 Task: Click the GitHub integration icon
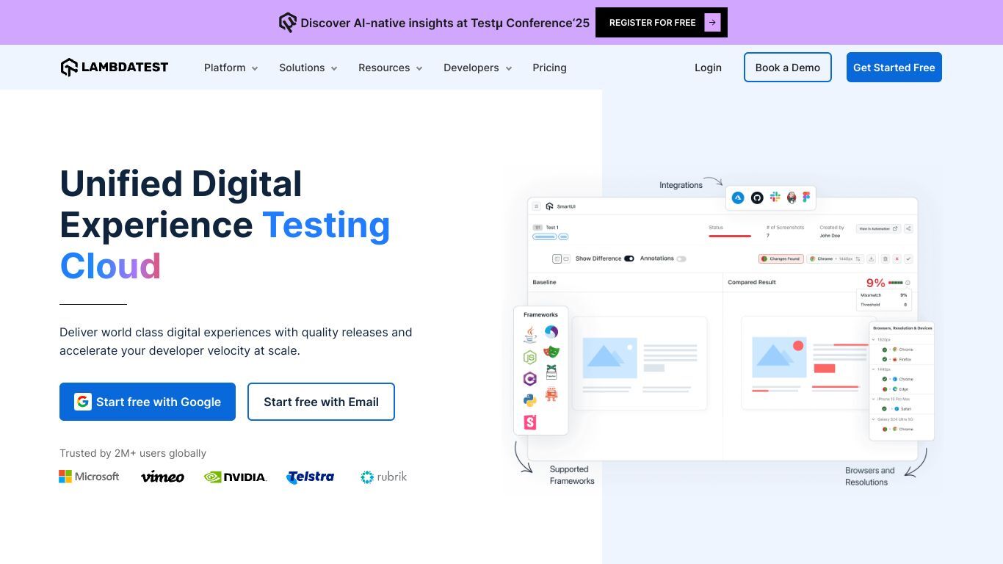pos(757,198)
